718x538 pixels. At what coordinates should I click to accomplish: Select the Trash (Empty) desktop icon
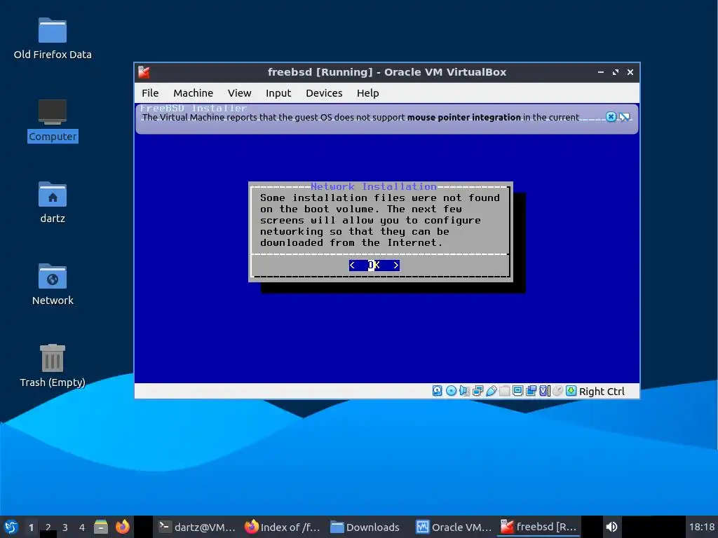point(53,366)
